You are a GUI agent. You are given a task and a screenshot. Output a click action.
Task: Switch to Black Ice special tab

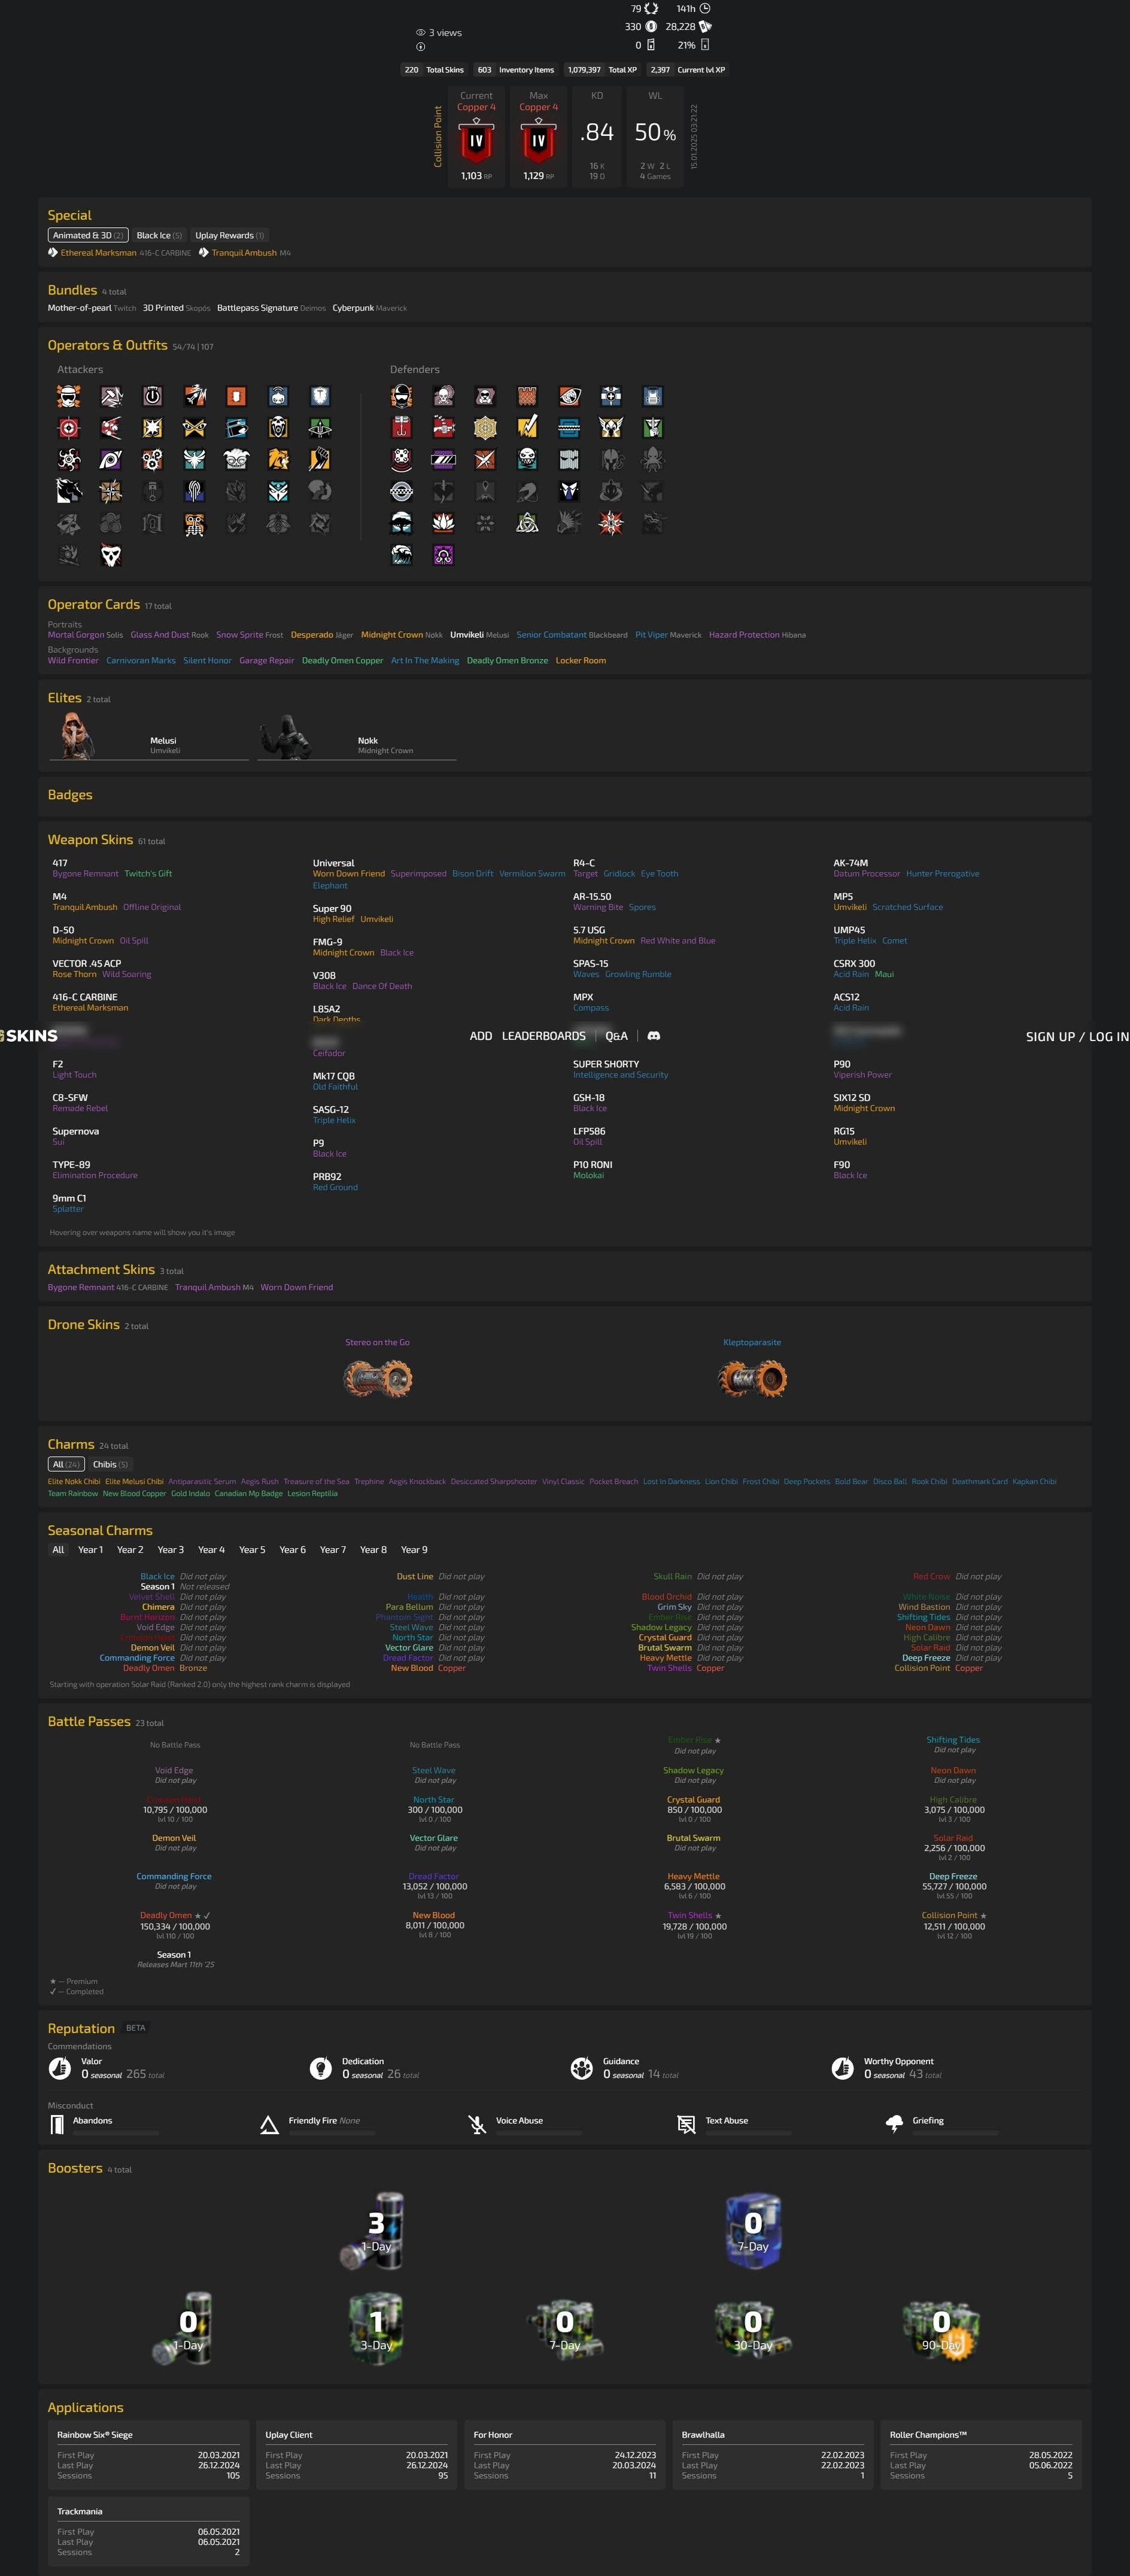[x=159, y=236]
